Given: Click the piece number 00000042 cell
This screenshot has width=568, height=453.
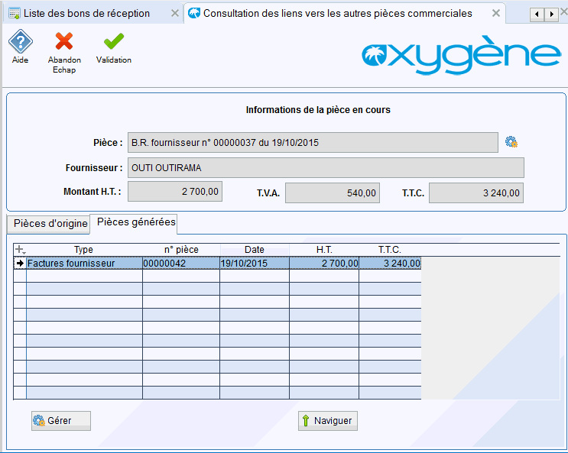Looking at the screenshot, I should point(181,264).
